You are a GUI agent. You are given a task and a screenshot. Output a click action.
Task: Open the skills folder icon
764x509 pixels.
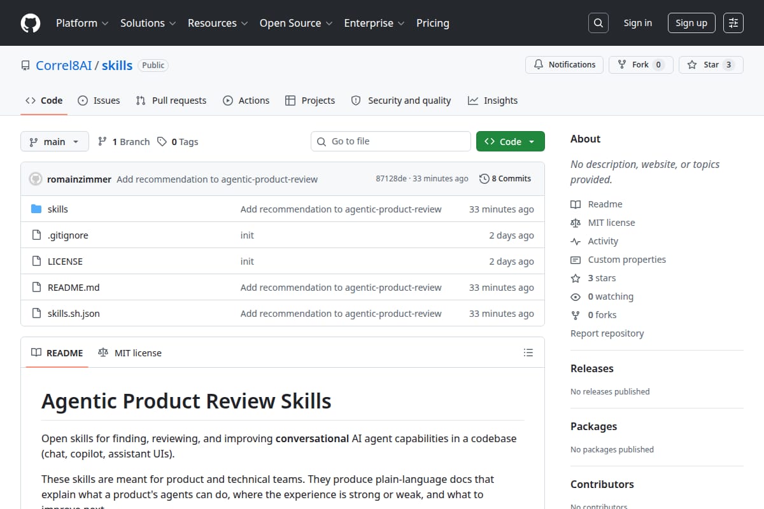[x=36, y=209]
